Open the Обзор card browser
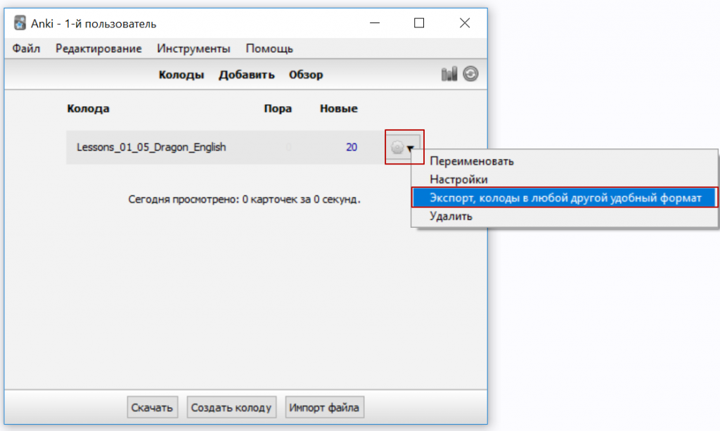This screenshot has width=720, height=431. (306, 75)
